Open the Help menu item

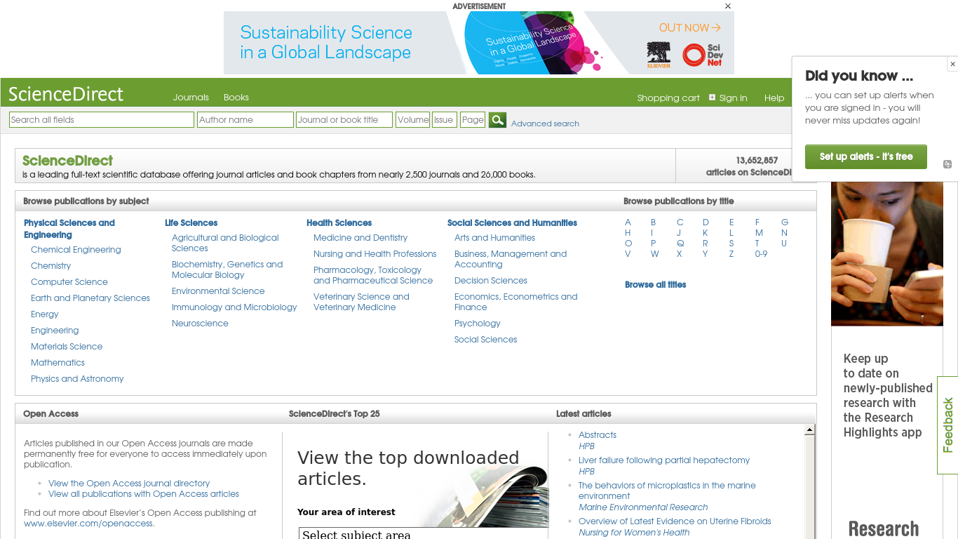point(774,98)
